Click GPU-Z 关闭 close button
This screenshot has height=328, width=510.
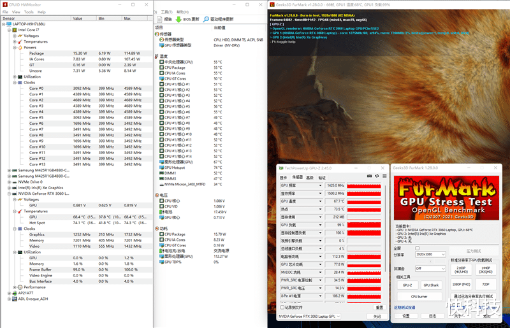tap(377, 317)
